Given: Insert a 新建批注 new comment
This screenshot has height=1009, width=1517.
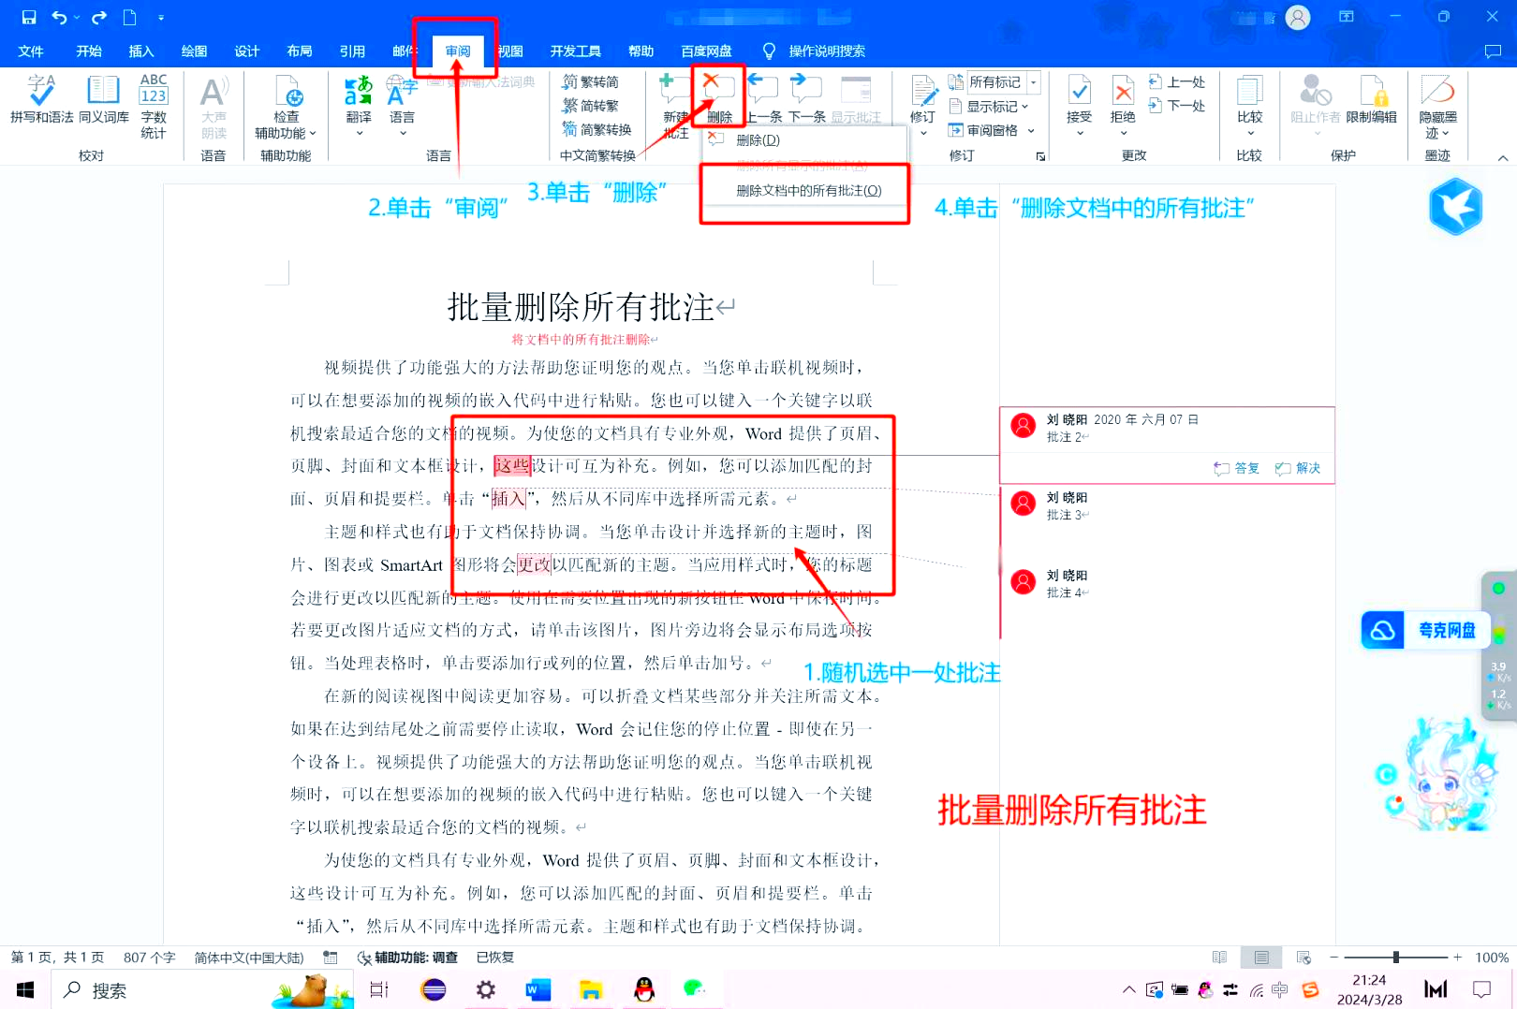Looking at the screenshot, I should tap(672, 103).
